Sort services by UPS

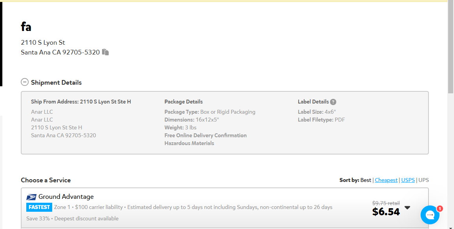pos(424,180)
